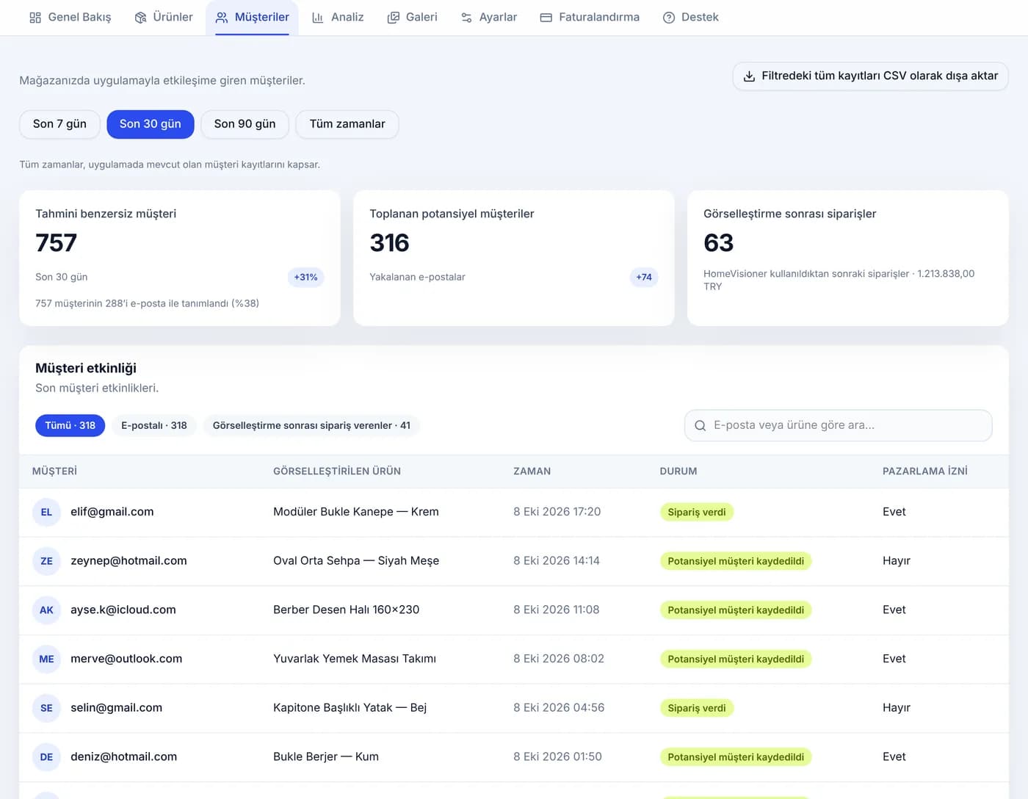Select the Son 30 gün range

151,124
